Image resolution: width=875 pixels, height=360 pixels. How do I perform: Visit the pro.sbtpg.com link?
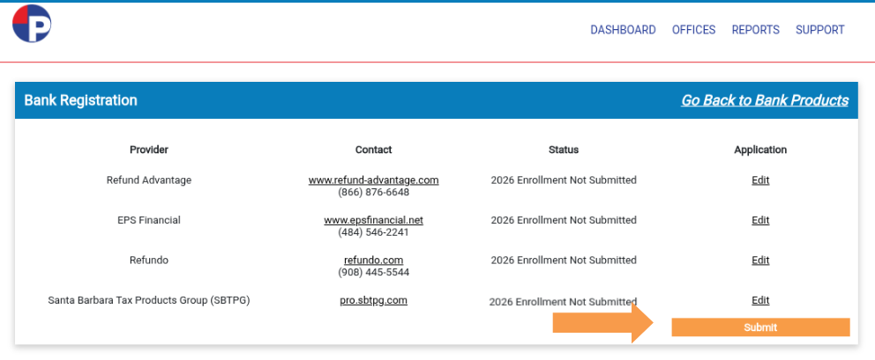(373, 300)
